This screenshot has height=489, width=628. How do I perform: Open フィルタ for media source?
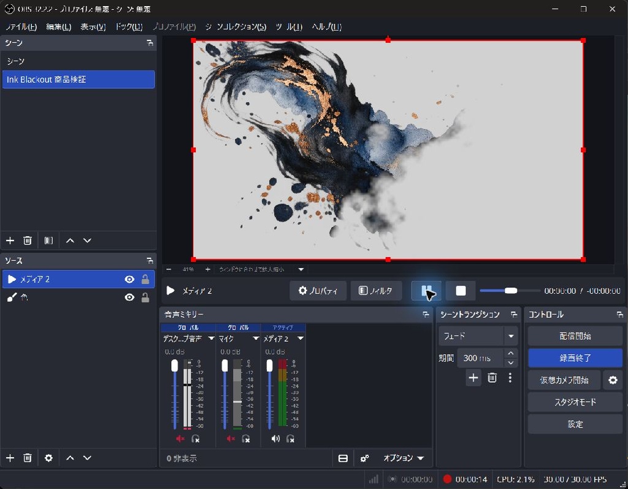[376, 291]
